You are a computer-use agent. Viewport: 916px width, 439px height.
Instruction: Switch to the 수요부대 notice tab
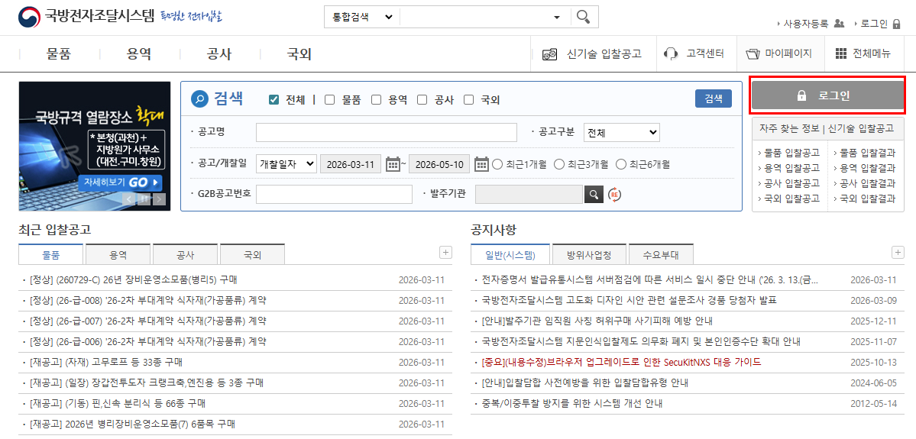coord(662,255)
